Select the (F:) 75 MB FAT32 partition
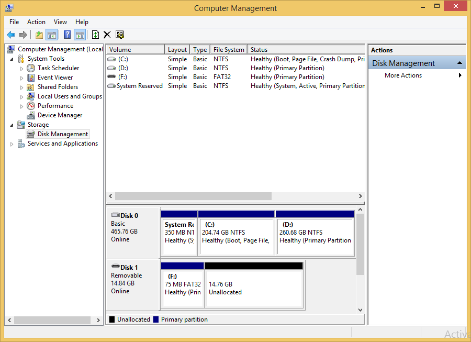This screenshot has height=342, width=471. [182, 285]
